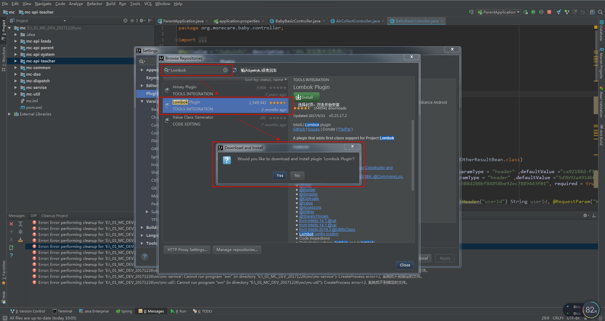This screenshot has height=321, width=605.
Task: Open the @Builder link in the feature list
Action: [x=307, y=190]
